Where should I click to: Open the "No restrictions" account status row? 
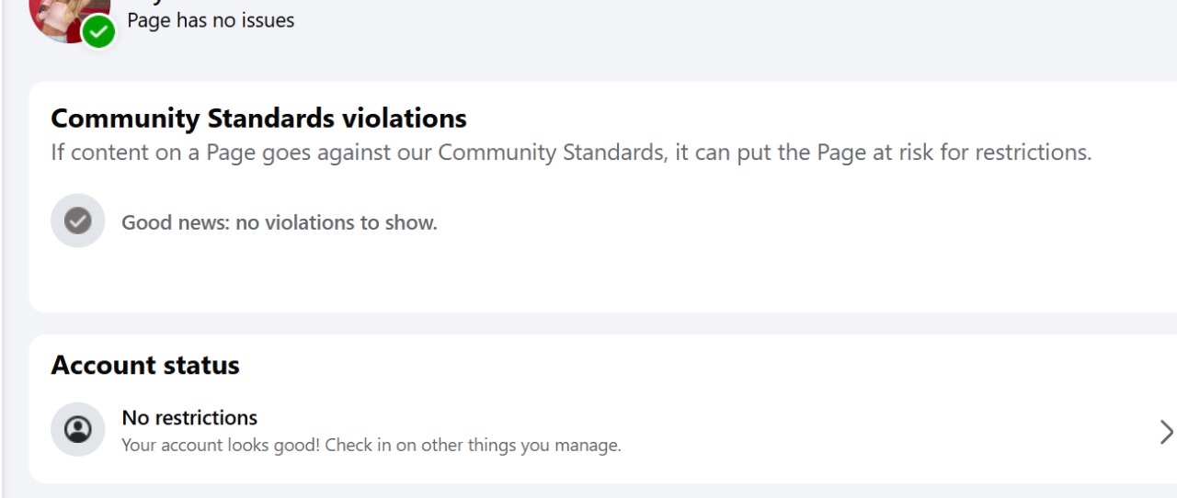[189, 418]
